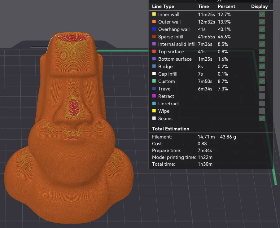Click the Retract magenta swatch

[x=154, y=96]
